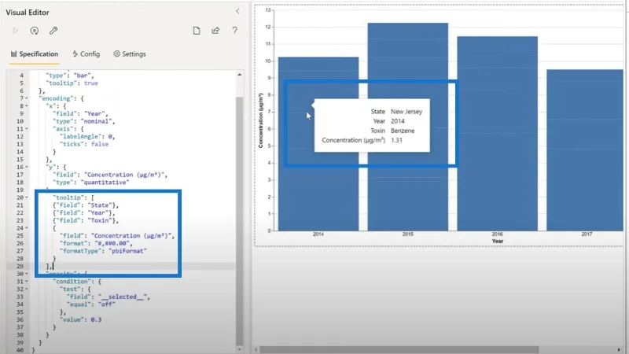Switch to the Specification tab

[x=35, y=53]
